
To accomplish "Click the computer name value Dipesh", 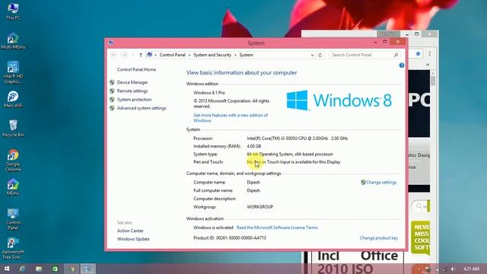I will [253, 183].
